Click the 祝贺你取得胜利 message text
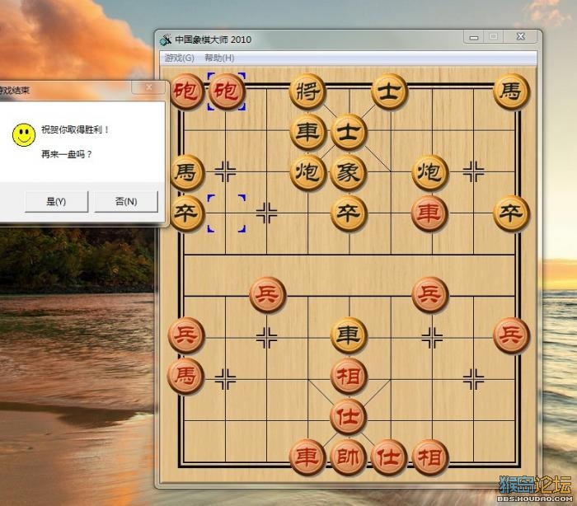Screen dimensions: 577x506 point(75,130)
